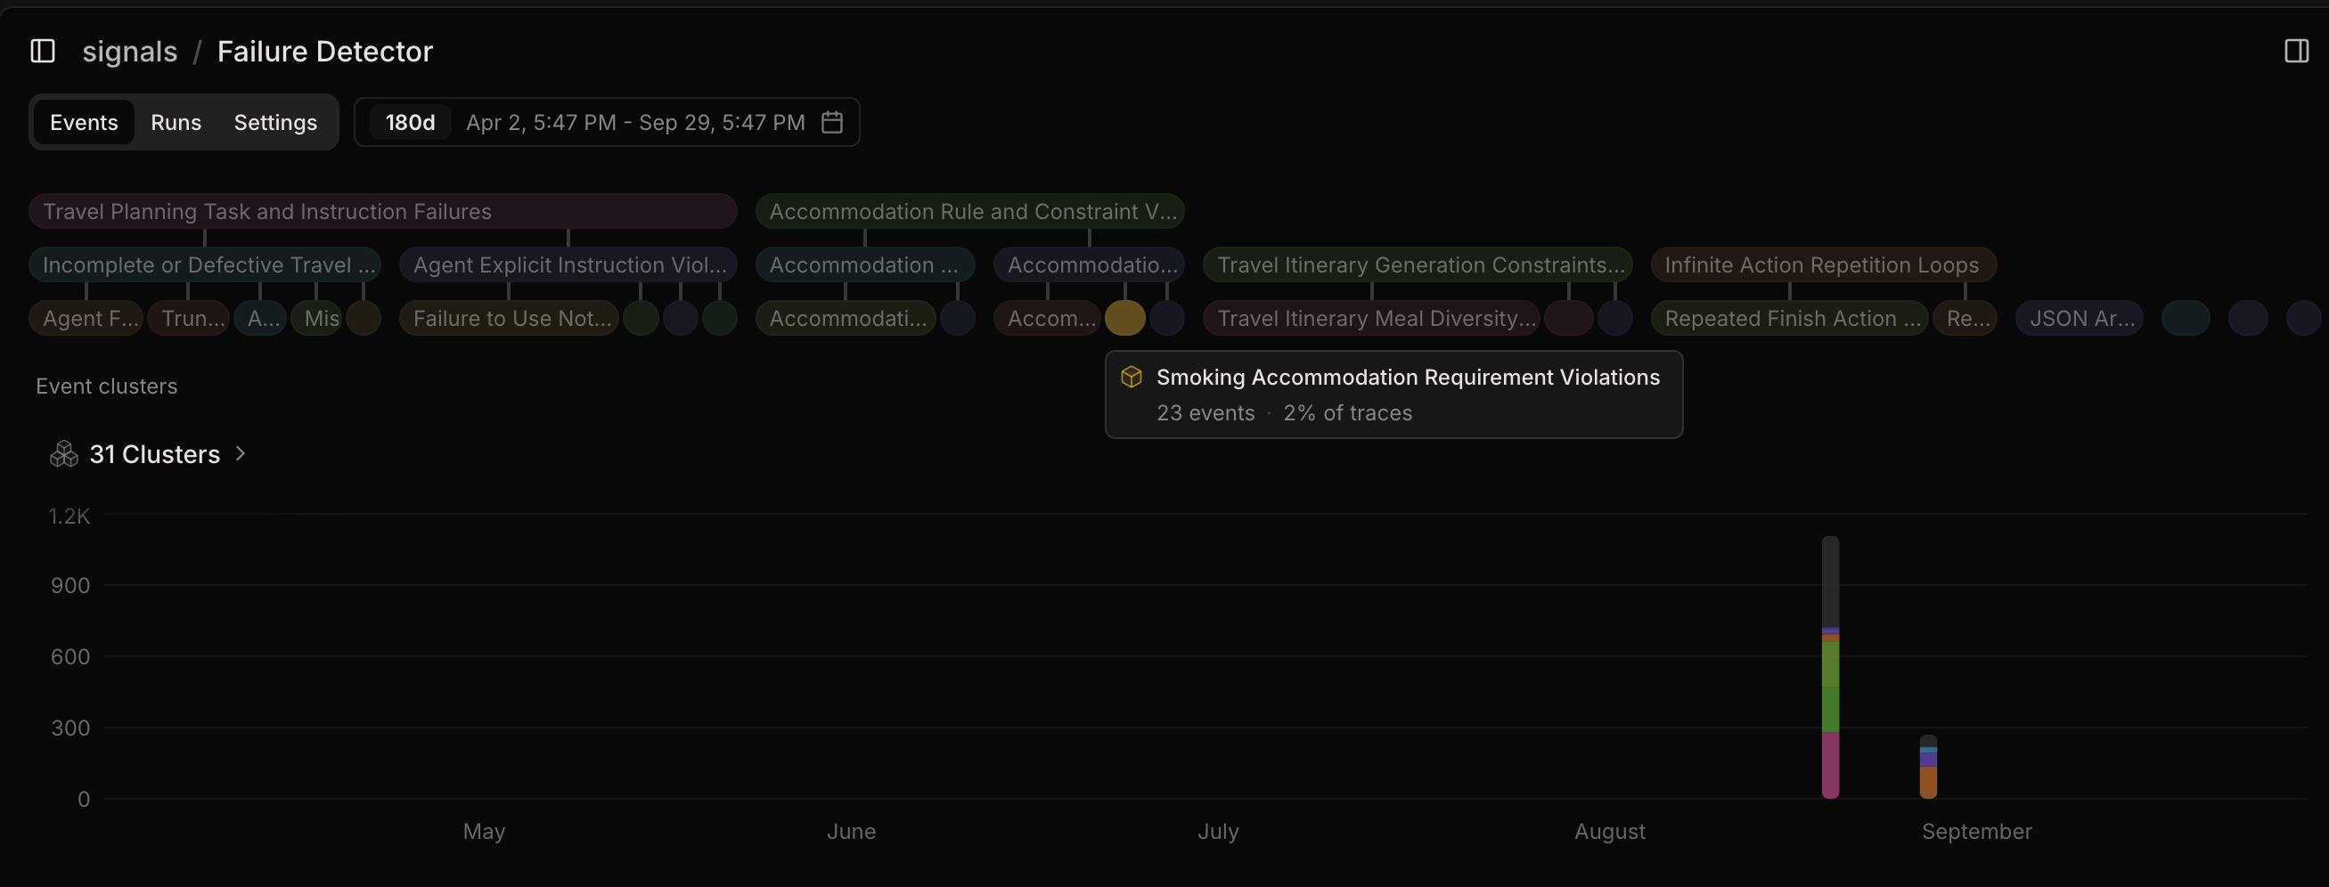The width and height of the screenshot is (2329, 887).
Task: Open the Apr 2 - Sep 29 date range
Action: tap(635, 122)
